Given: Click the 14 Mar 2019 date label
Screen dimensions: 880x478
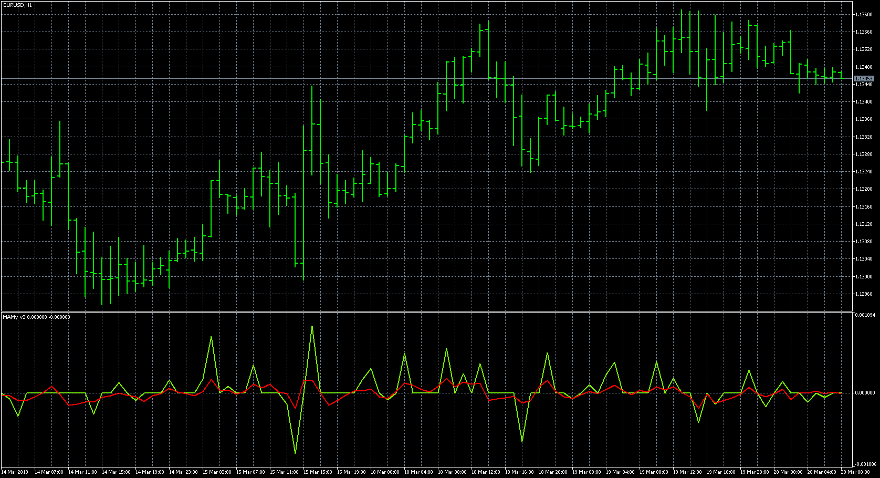Looking at the screenshot, I should coord(15,472).
